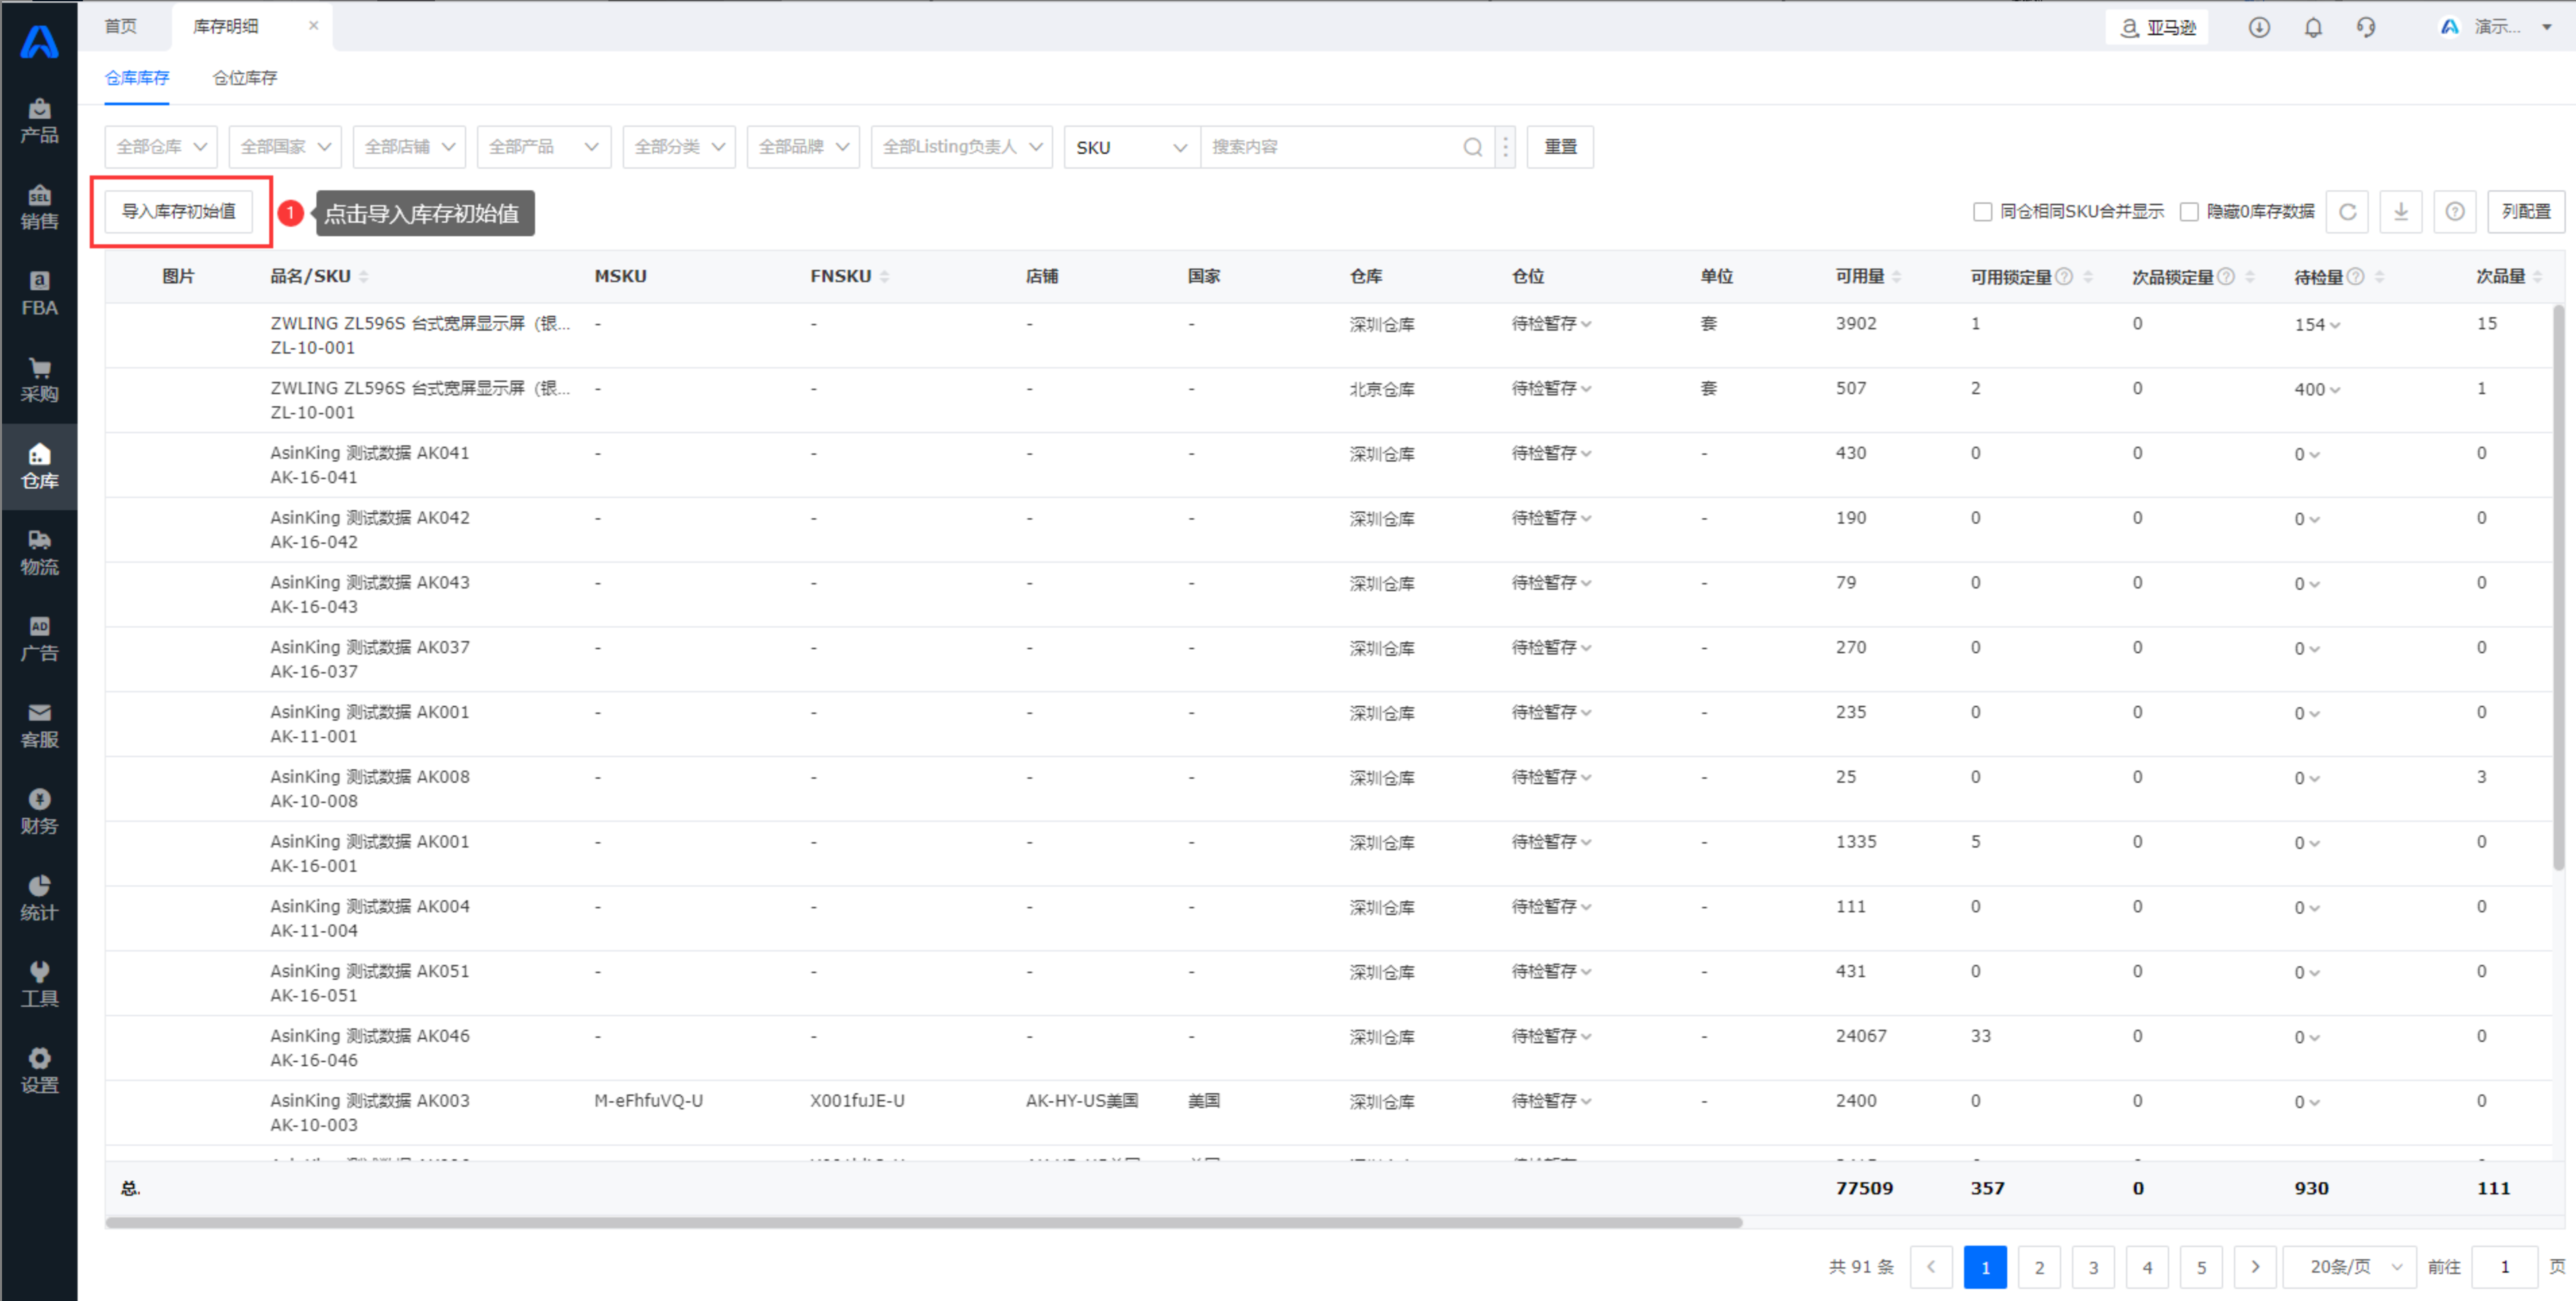The width and height of the screenshot is (2576, 1301).
Task: Switch to the 首页 tab
Action: tap(121, 26)
